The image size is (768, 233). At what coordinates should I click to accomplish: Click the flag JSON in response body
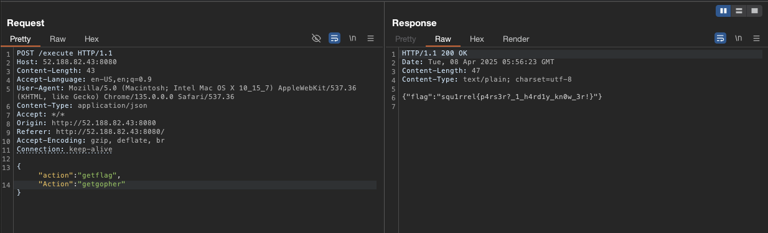[x=502, y=97]
